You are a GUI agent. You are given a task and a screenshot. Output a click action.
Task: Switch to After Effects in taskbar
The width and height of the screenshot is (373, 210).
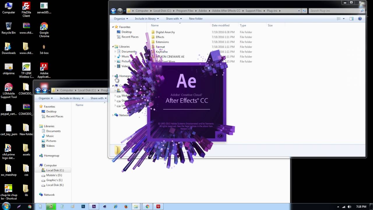coord(94,206)
